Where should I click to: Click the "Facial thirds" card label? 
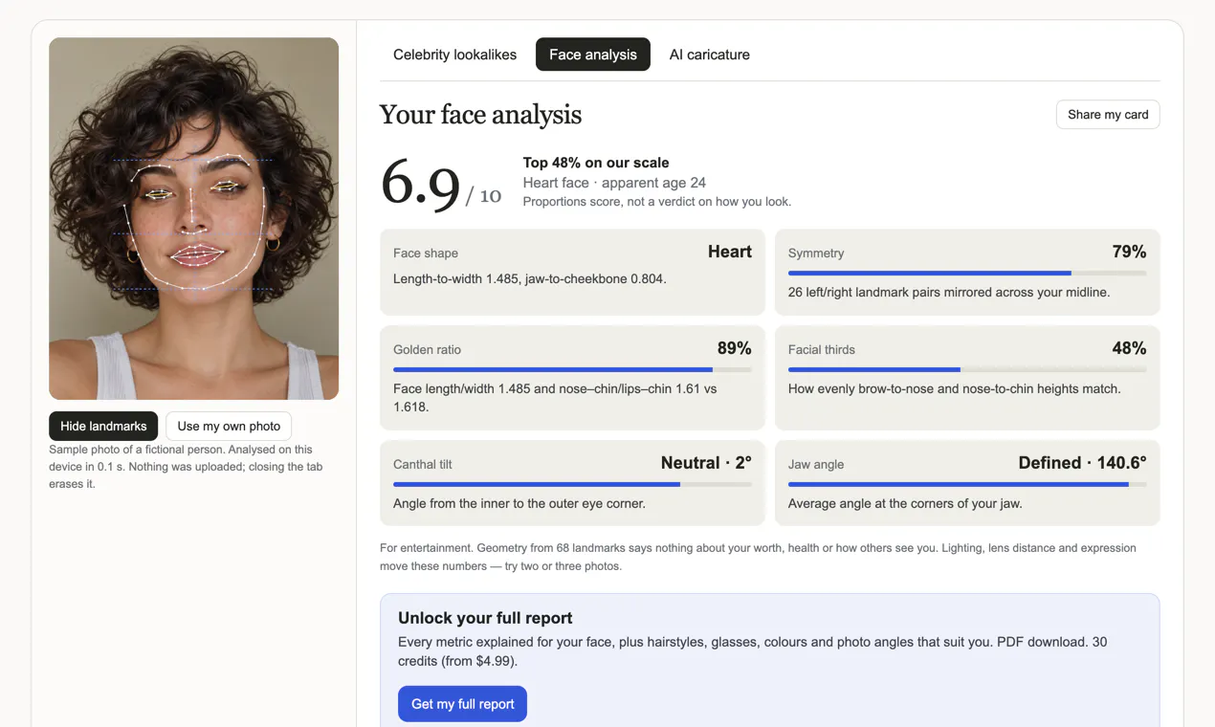click(x=822, y=350)
